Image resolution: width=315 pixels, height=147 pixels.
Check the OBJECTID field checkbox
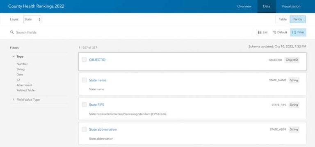tap(84, 60)
